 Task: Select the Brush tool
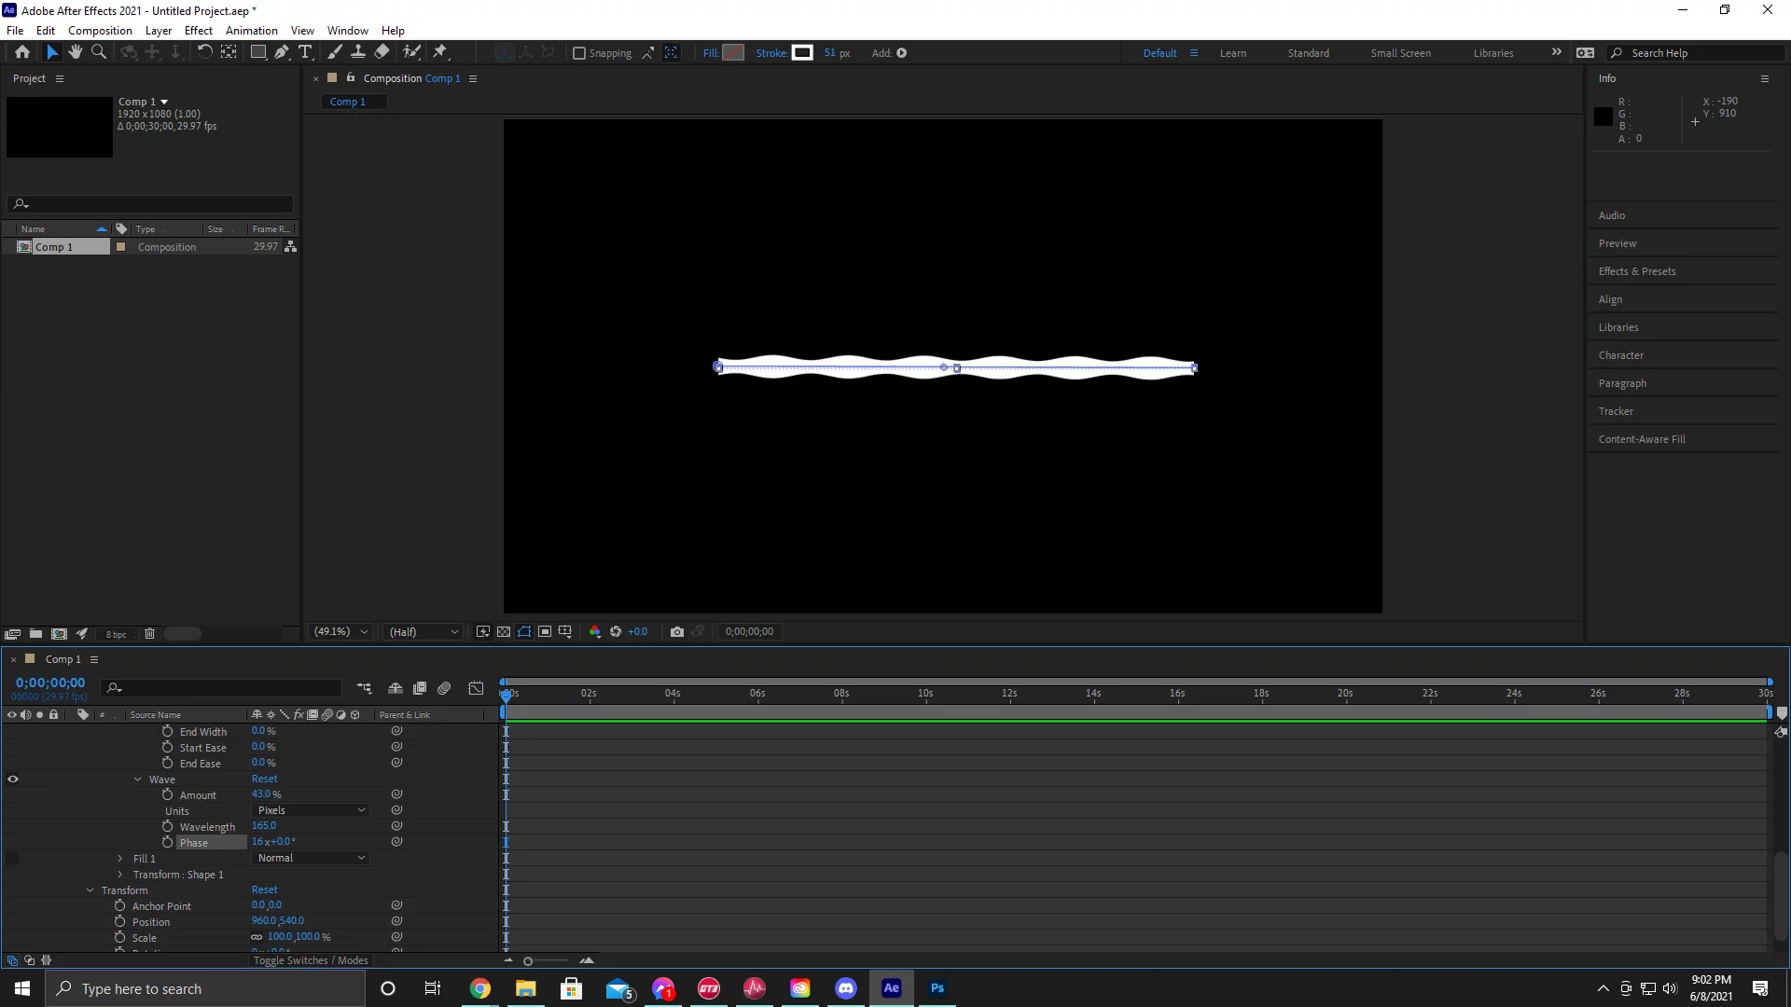[x=334, y=52]
